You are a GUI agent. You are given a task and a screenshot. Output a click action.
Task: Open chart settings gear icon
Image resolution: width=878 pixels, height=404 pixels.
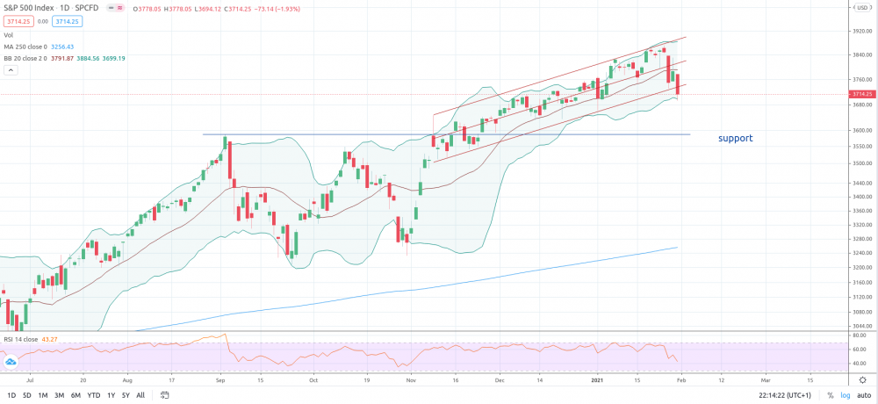pos(862,380)
